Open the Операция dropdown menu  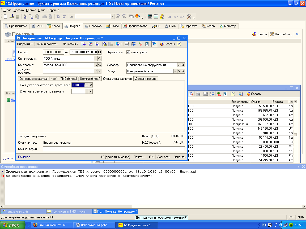coord(25,44)
